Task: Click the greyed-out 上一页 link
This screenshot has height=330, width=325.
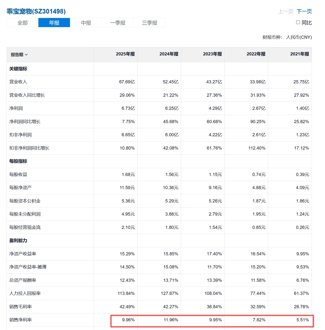Action: click(286, 11)
